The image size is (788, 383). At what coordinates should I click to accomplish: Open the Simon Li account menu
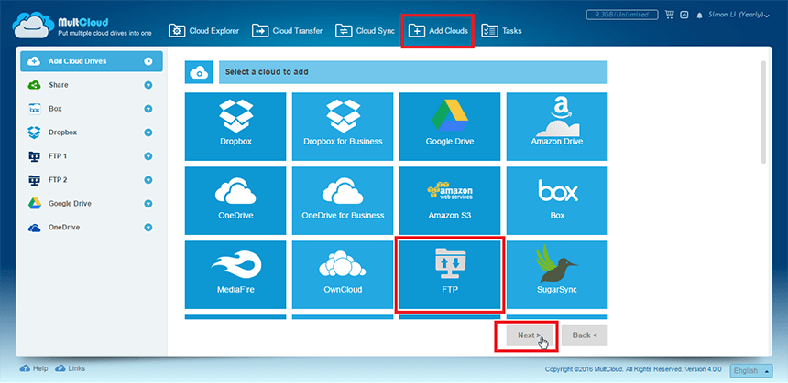(x=739, y=15)
